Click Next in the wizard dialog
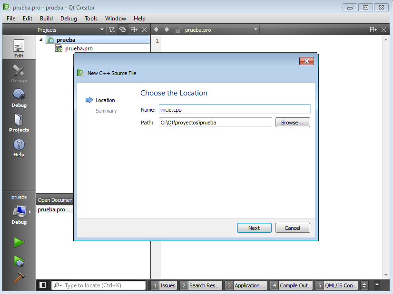The image size is (393, 294). click(254, 228)
